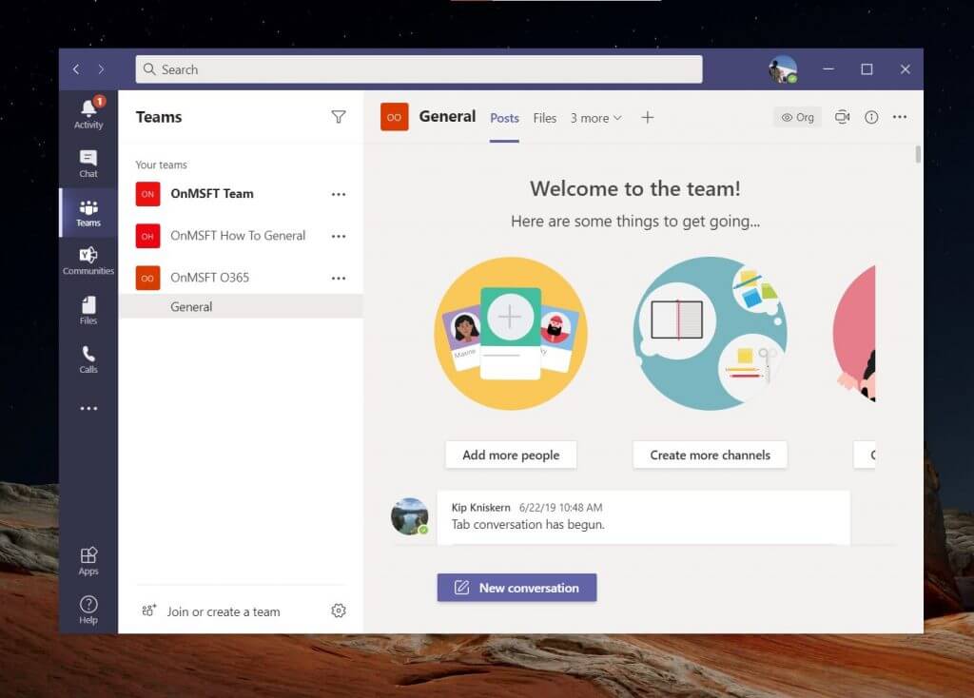
Task: Add a new tab with plus icon
Action: coord(647,117)
